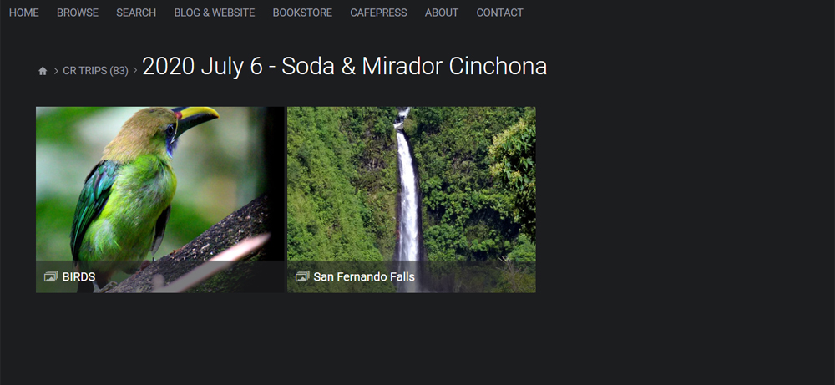Open SEARCH from the top navigation
835x385 pixels.
pos(136,13)
